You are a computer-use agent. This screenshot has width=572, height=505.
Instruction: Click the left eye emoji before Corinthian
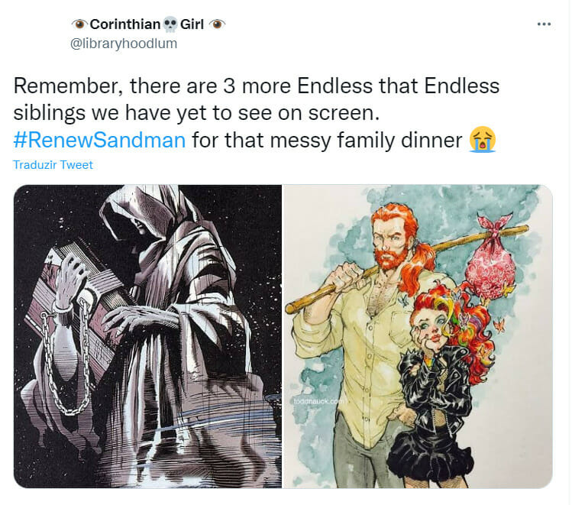[x=79, y=24]
